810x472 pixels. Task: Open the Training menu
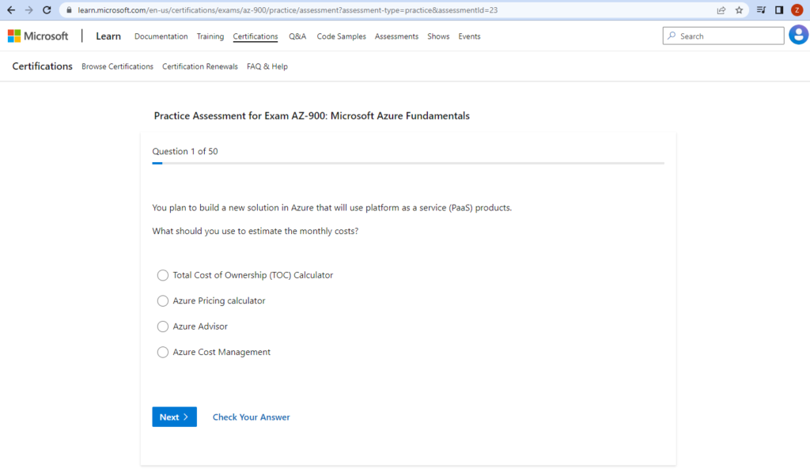[x=210, y=36]
